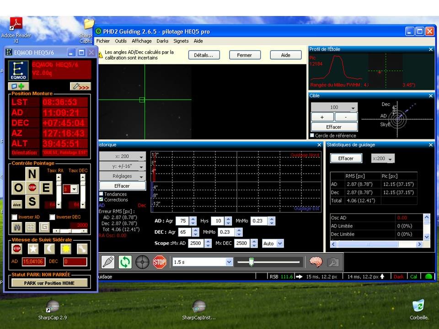Screen dimensions: 439x329
Task: Slew South with the S button
Action: pos(32,202)
